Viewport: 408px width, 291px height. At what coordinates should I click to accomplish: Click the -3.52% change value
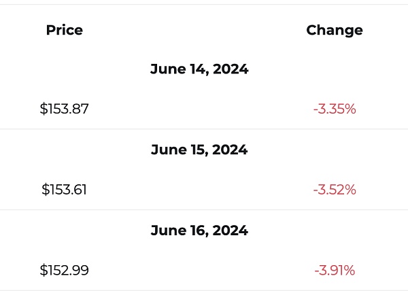click(335, 190)
